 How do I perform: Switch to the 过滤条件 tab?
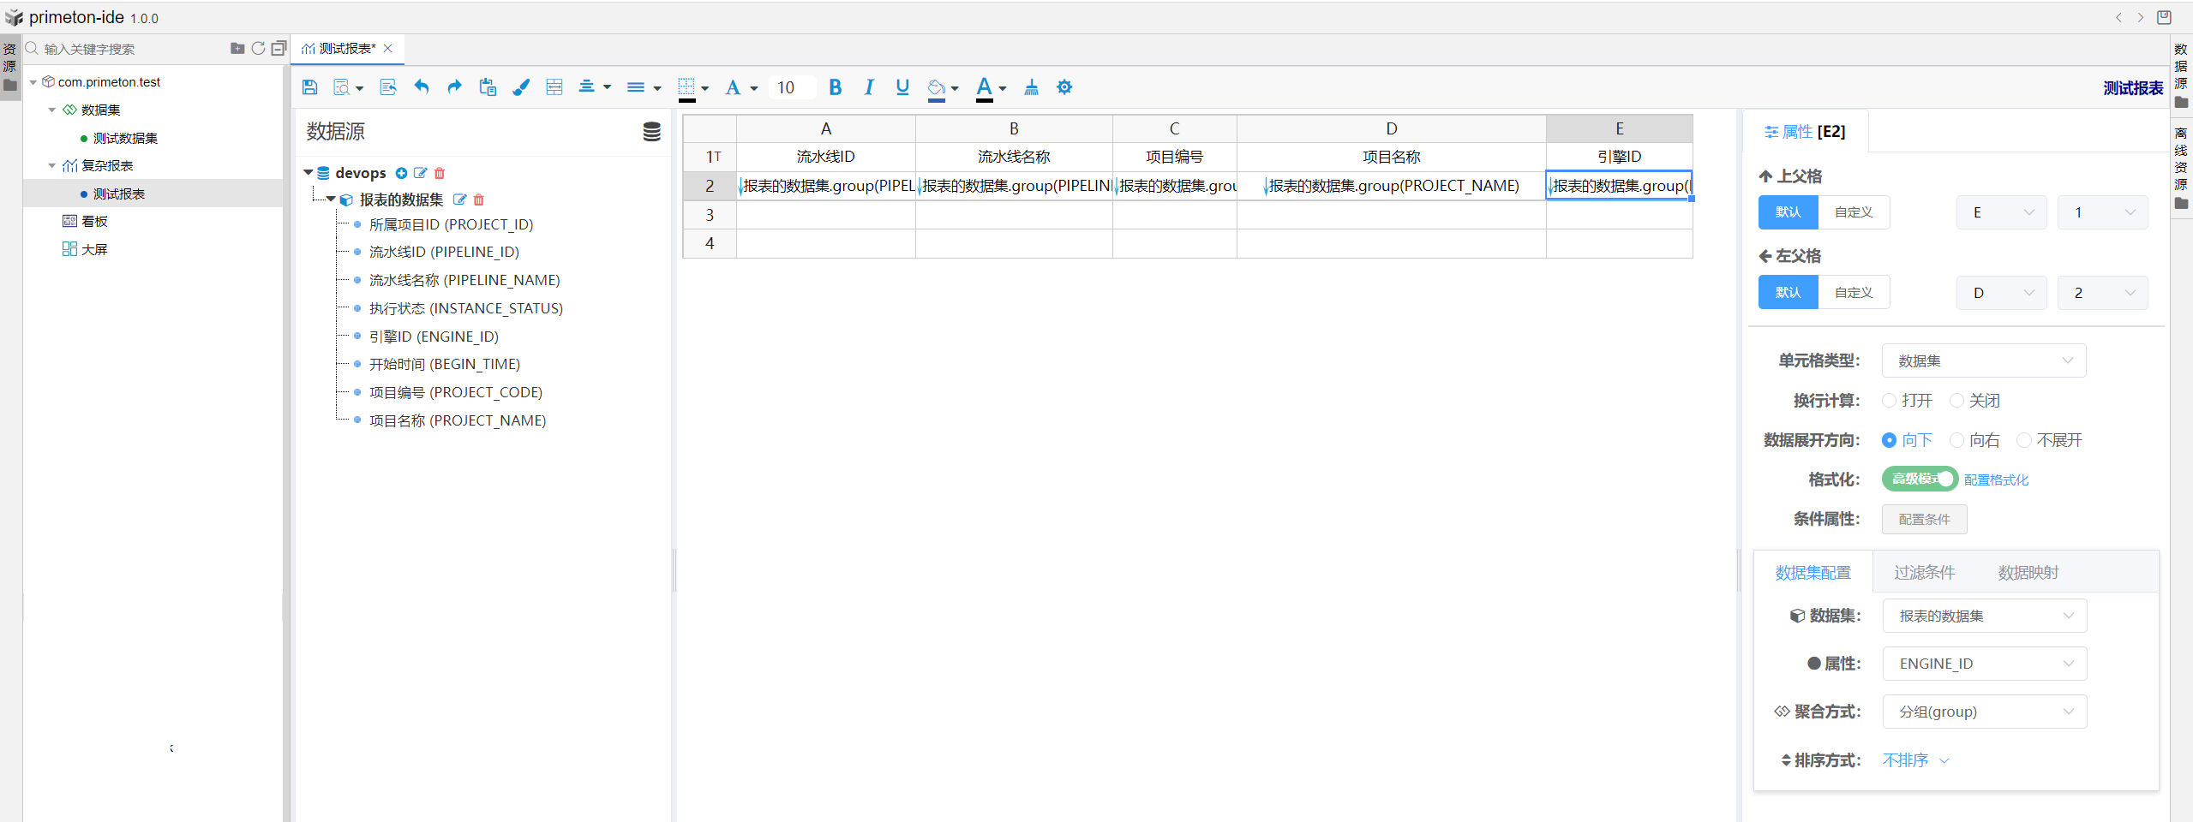(x=1924, y=573)
